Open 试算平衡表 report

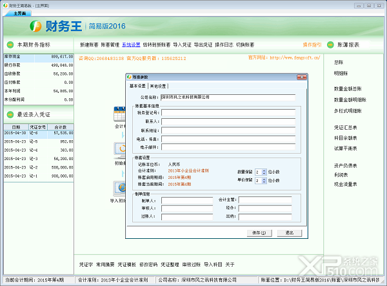click(346, 148)
